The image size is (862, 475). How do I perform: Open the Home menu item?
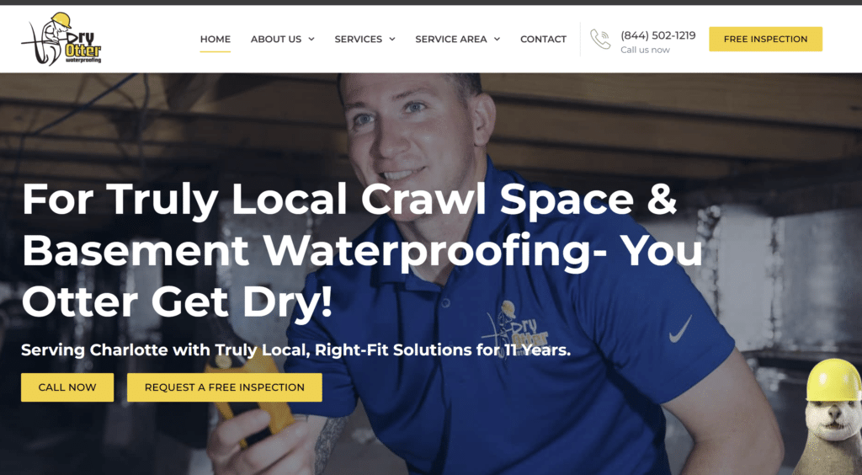point(215,39)
